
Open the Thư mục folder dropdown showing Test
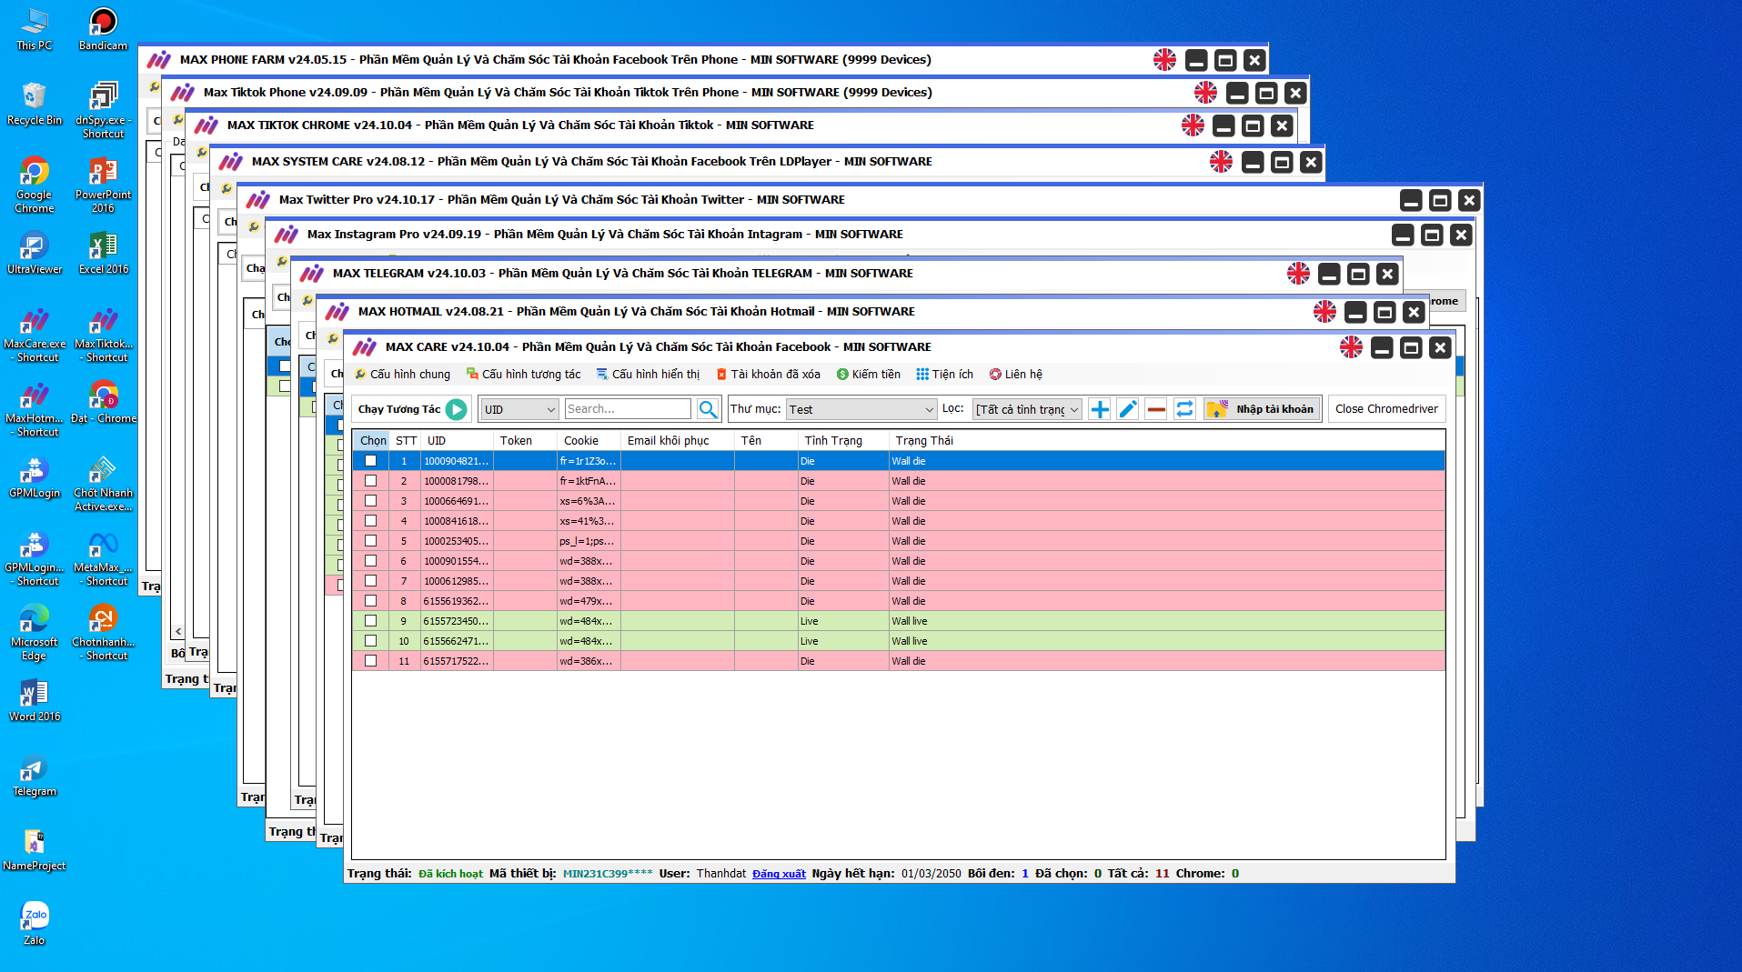tap(861, 409)
